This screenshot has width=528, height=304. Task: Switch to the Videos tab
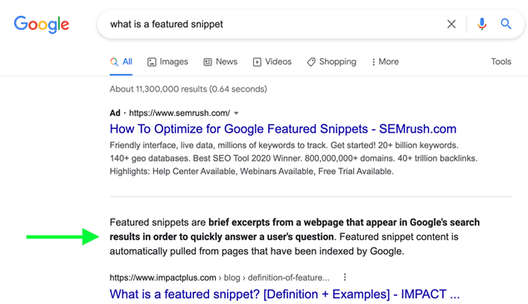(x=272, y=62)
